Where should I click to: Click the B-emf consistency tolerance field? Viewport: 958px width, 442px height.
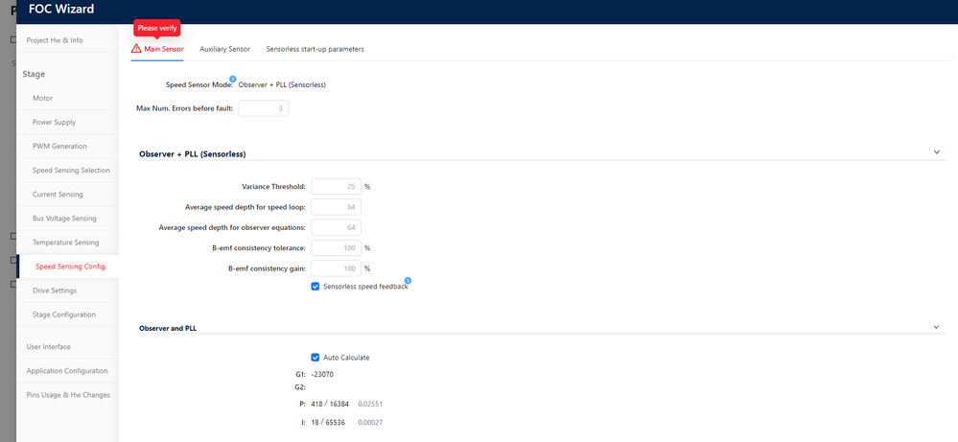(336, 248)
